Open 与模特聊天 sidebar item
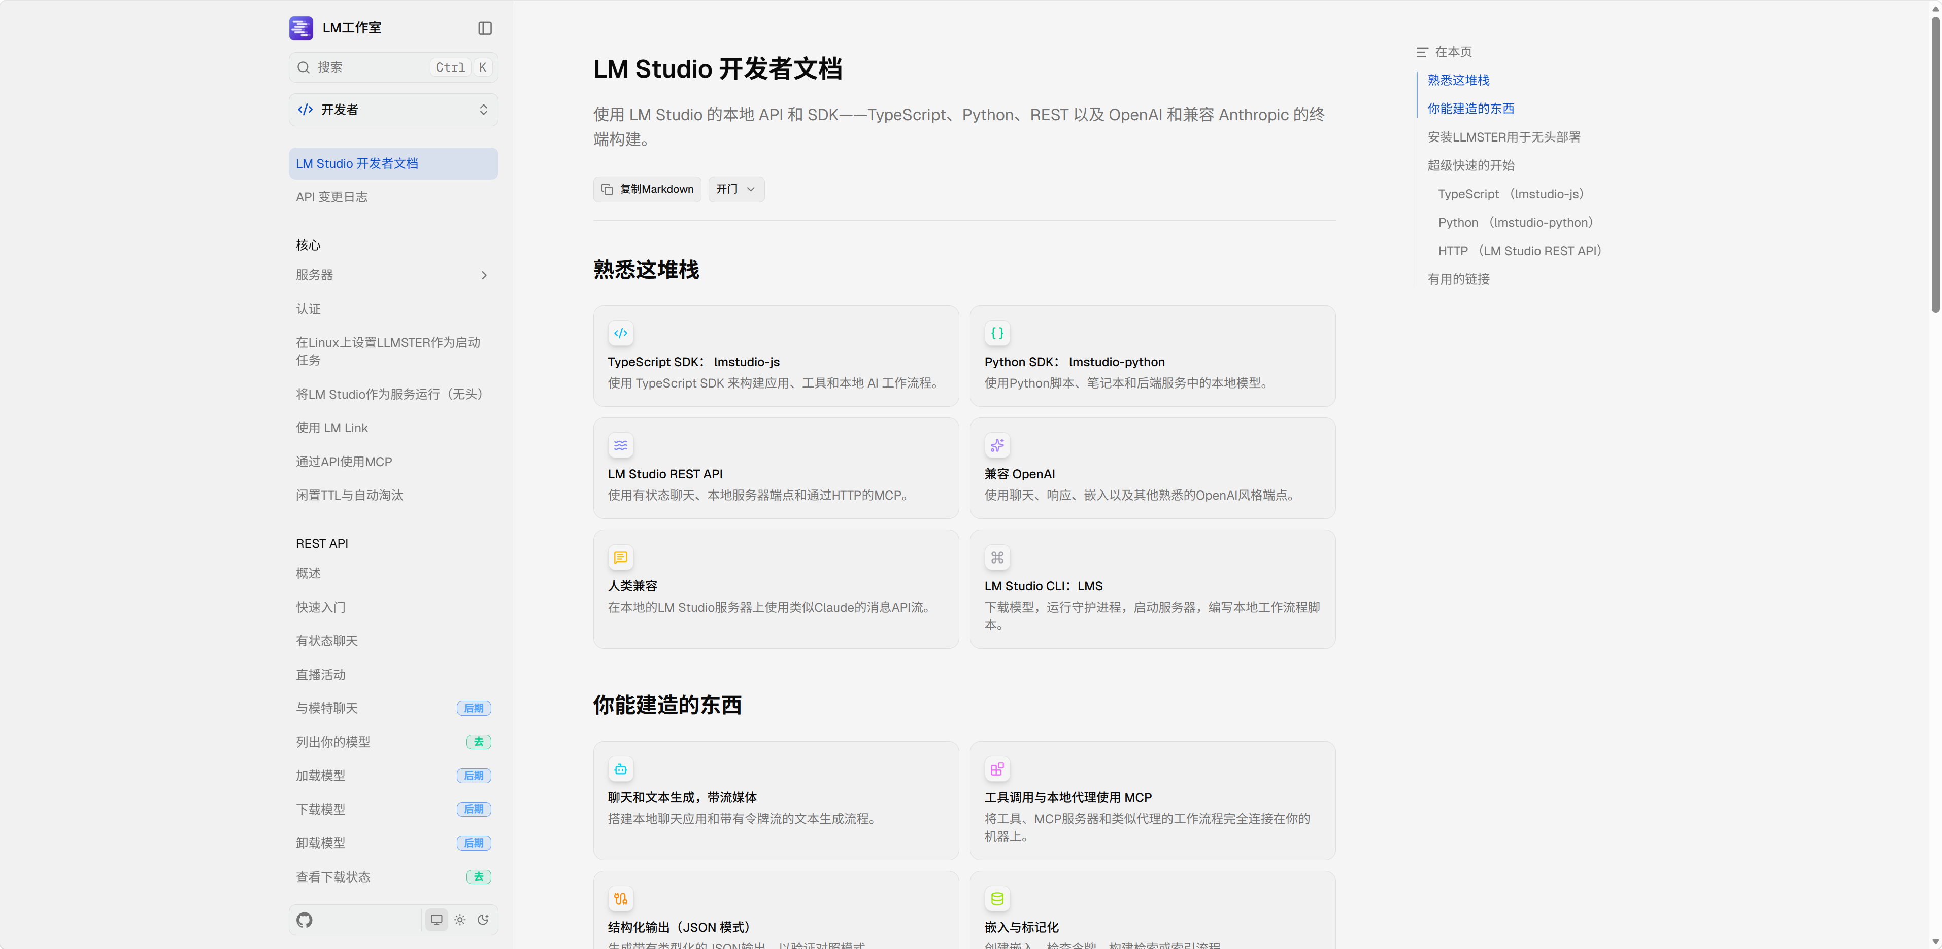 [x=393, y=708]
